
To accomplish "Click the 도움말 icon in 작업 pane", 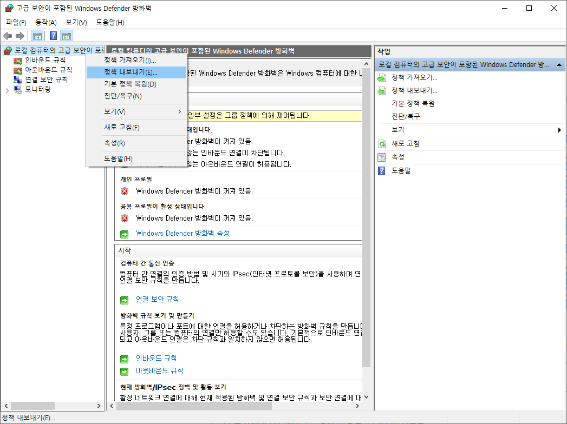I will [382, 171].
